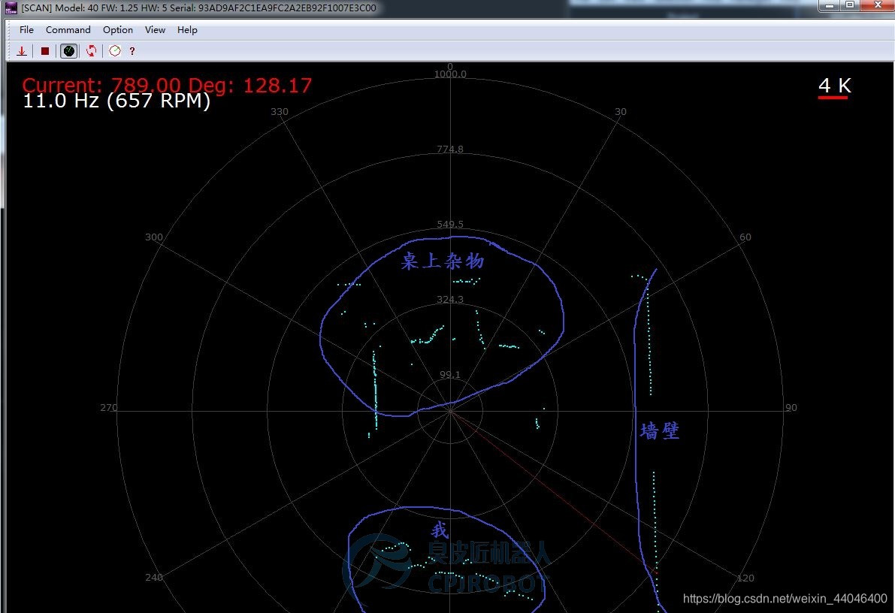Open the Command menu

(x=68, y=30)
